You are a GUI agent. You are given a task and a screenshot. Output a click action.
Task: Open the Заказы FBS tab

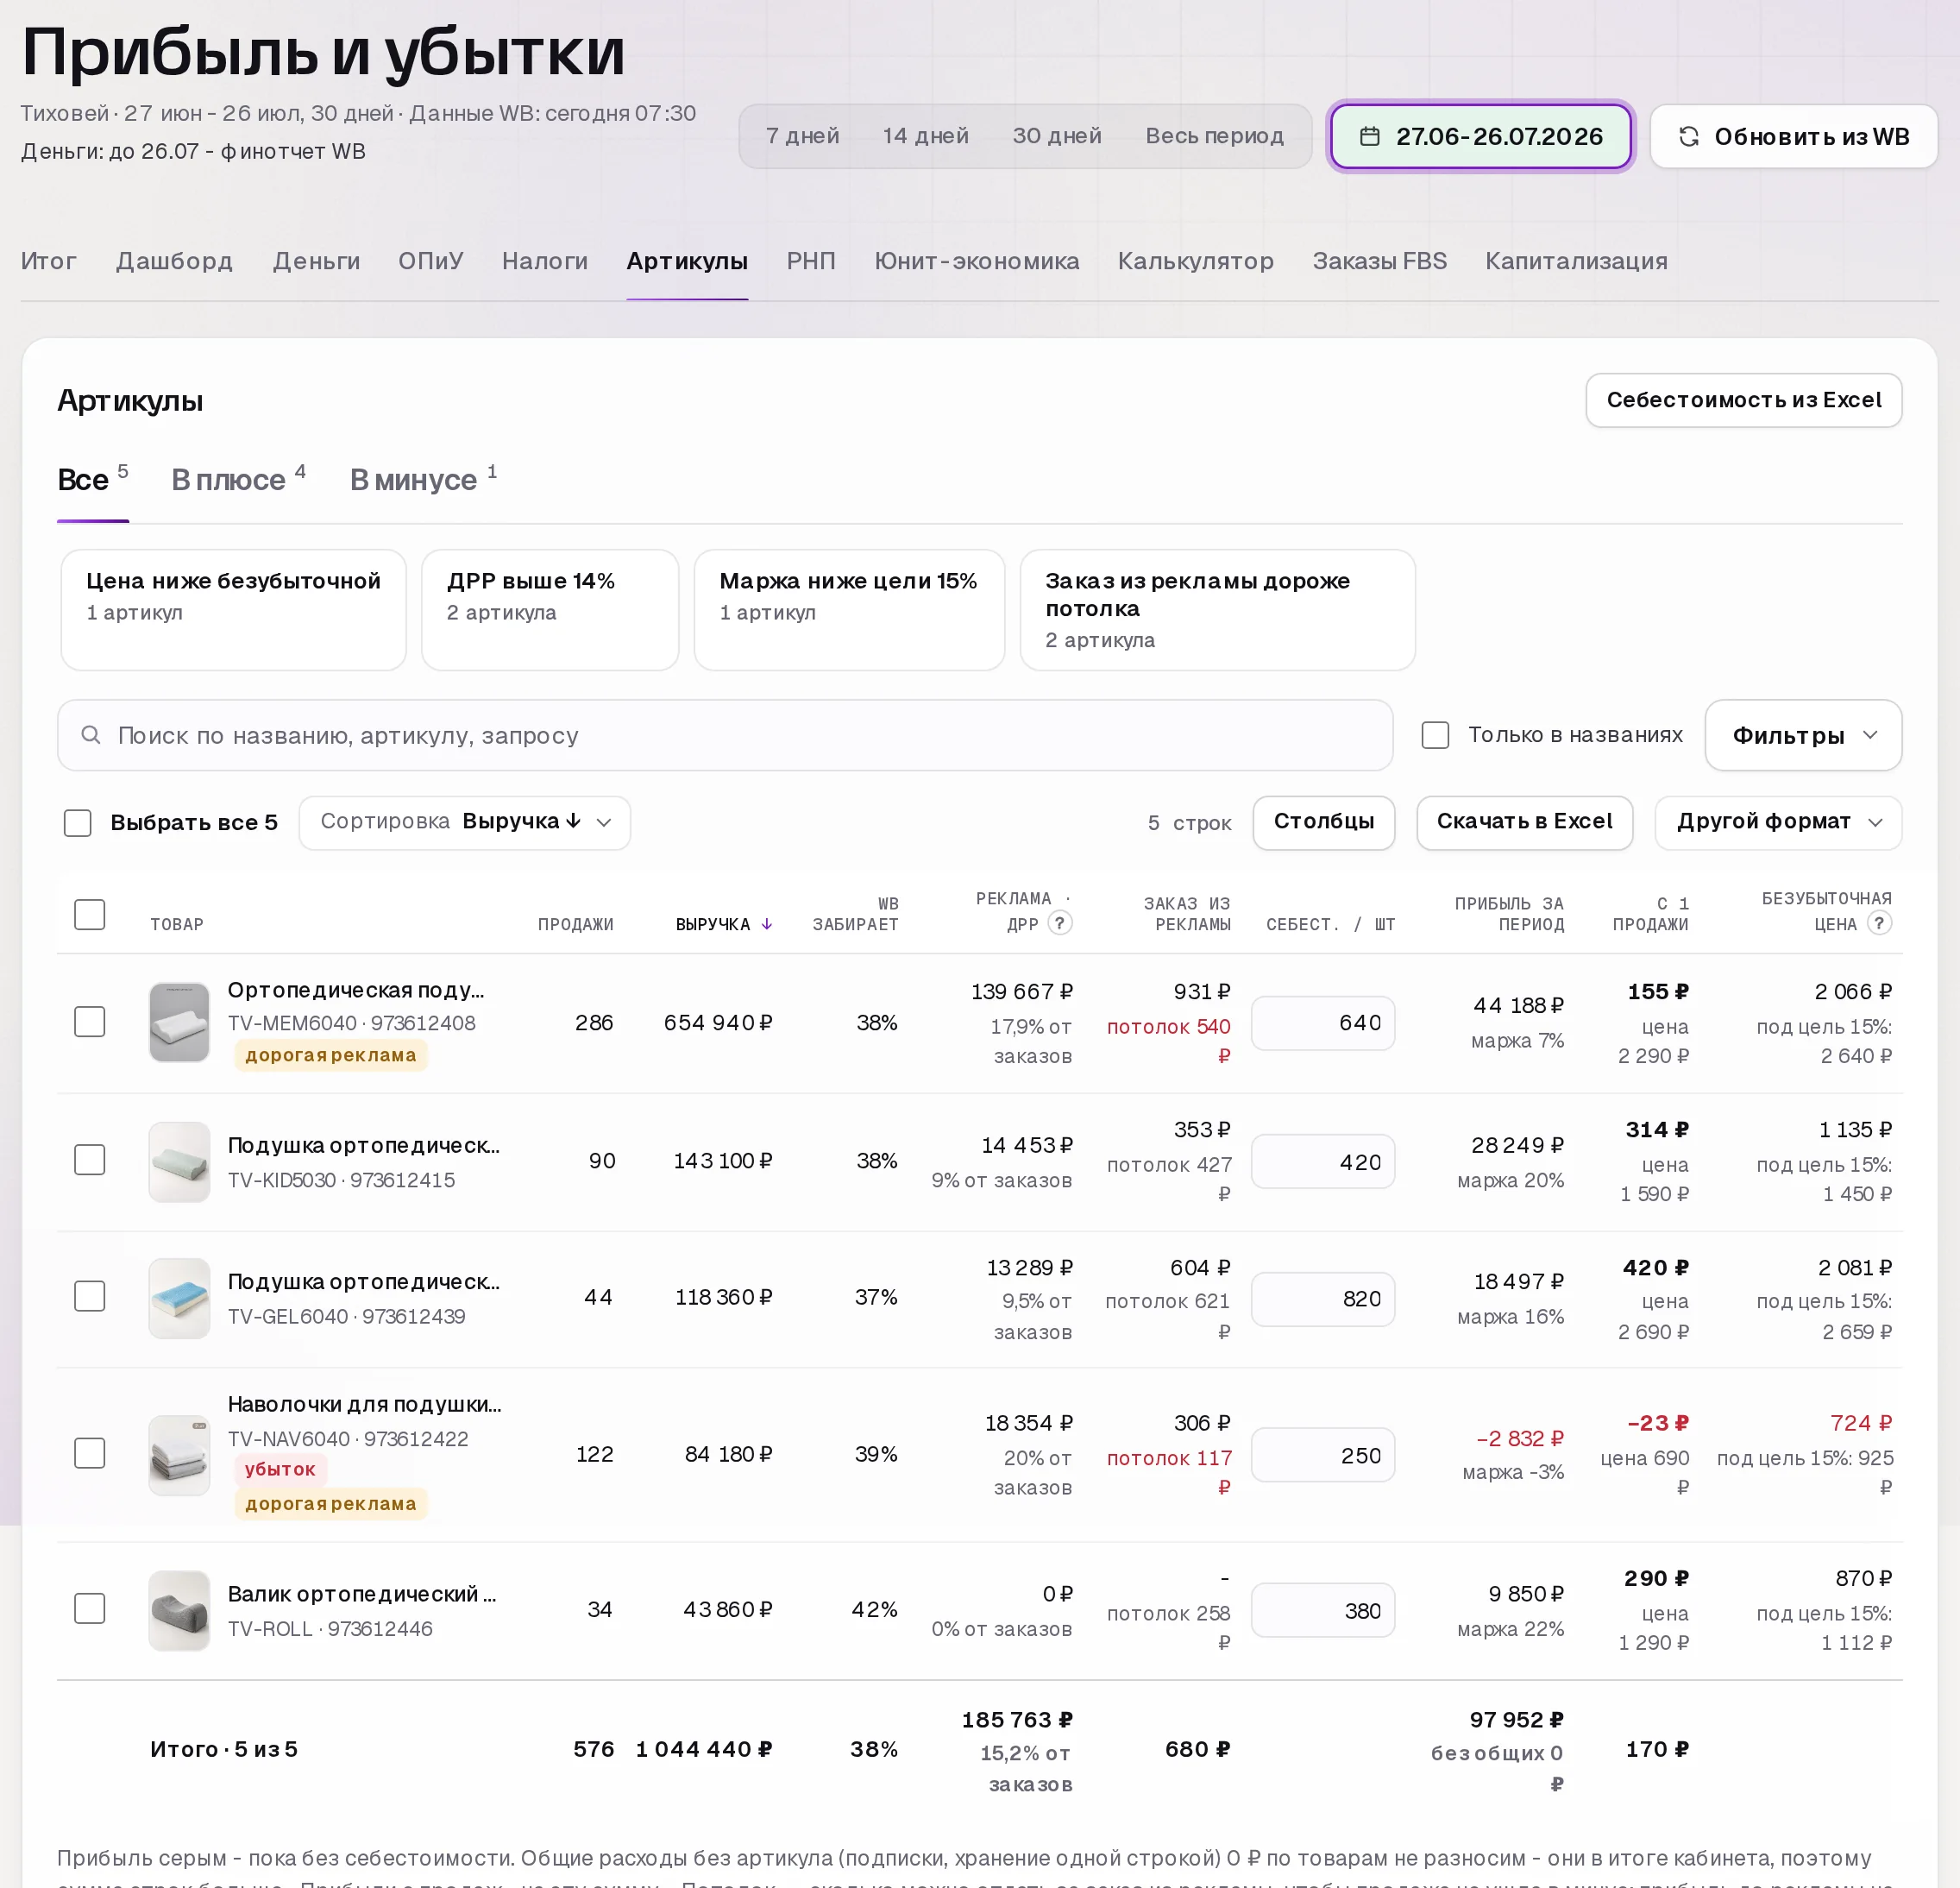coord(1379,261)
